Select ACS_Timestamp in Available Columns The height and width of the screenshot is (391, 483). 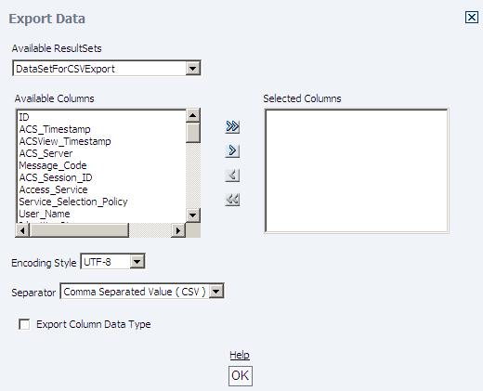click(x=55, y=129)
